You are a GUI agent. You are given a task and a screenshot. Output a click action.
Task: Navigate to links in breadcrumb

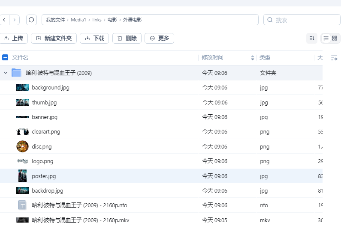click(97, 20)
